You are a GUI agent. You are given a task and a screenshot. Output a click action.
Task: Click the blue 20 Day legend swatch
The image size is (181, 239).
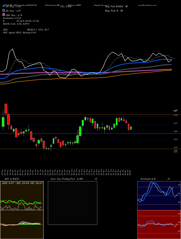click(x=4, y=6)
